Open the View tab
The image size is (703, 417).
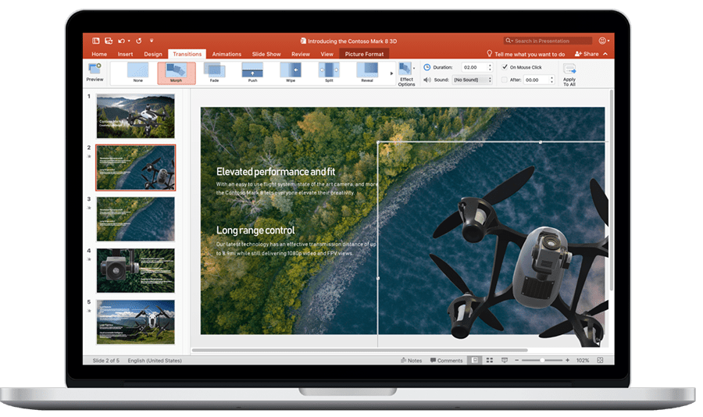click(327, 54)
